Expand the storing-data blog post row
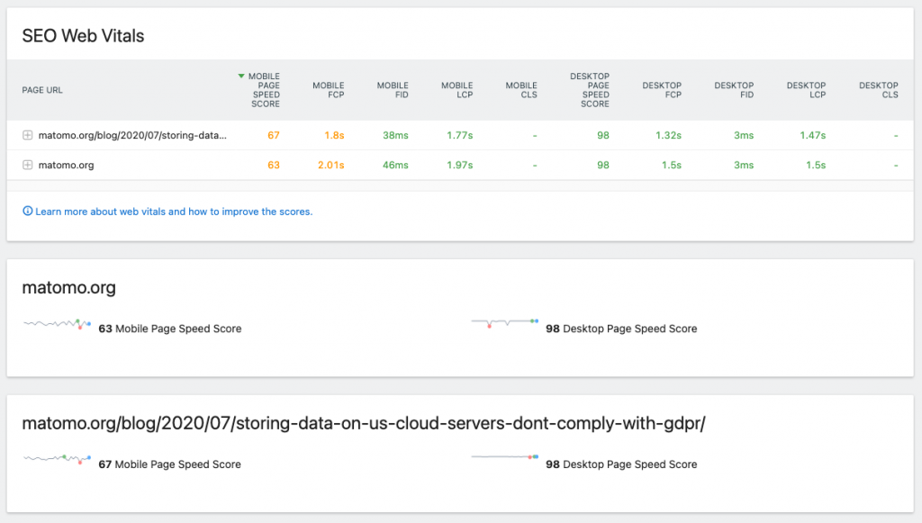922x523 pixels. pyautogui.click(x=27, y=133)
